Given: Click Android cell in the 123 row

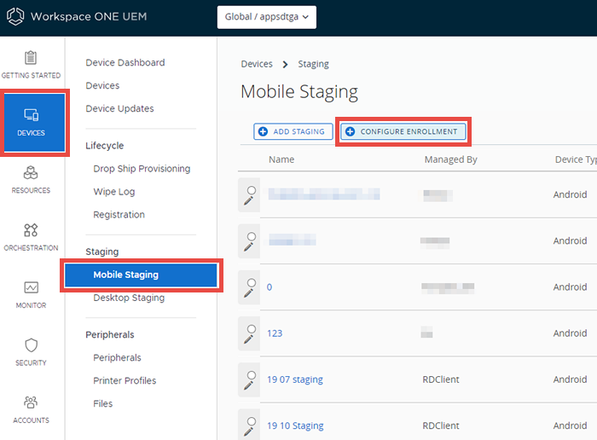Looking at the screenshot, I should point(570,333).
